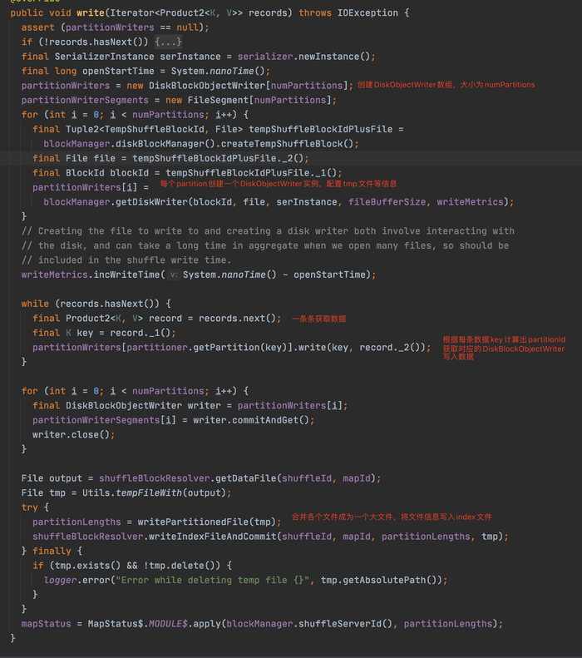The image size is (582, 658).
Task: Click the commitAndGet method call
Action: coord(273,420)
